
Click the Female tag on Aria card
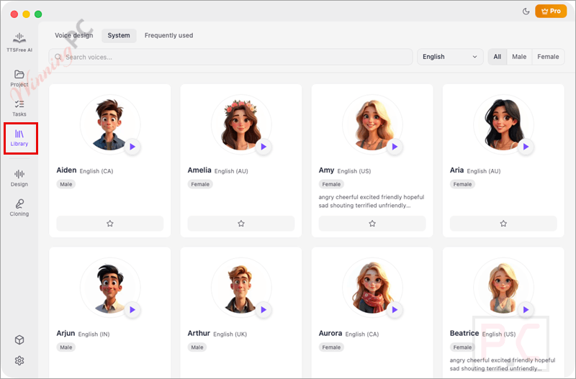click(462, 184)
